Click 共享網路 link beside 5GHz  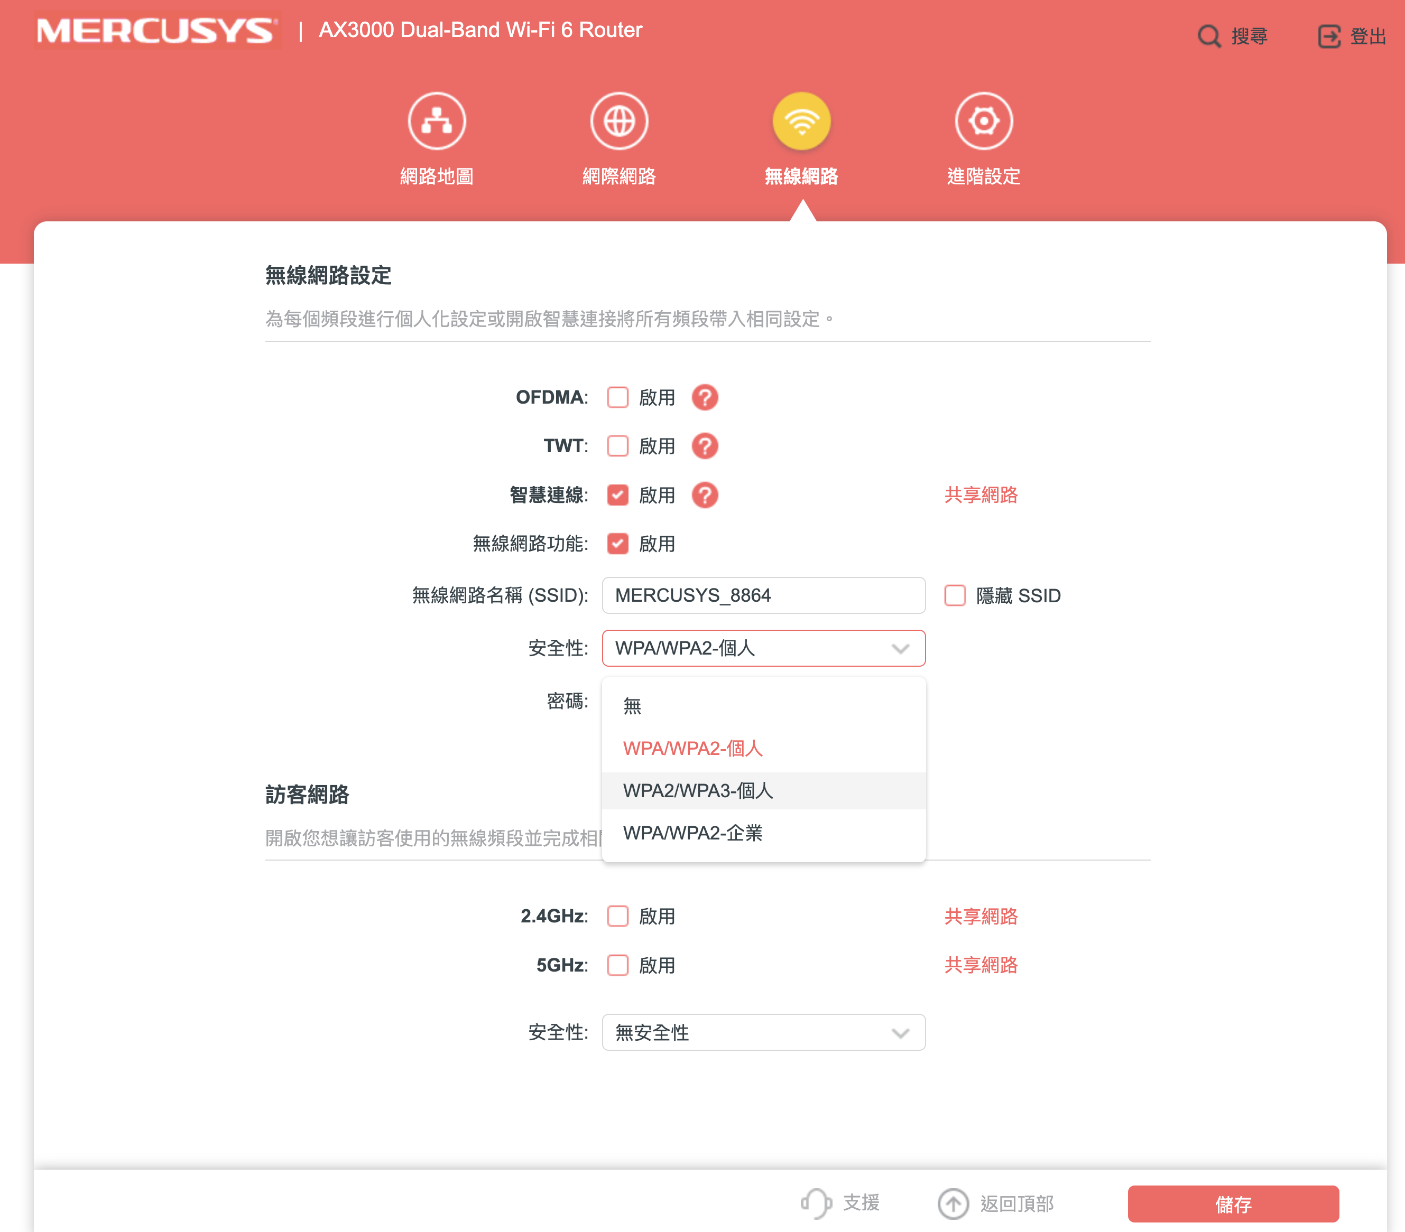(980, 965)
